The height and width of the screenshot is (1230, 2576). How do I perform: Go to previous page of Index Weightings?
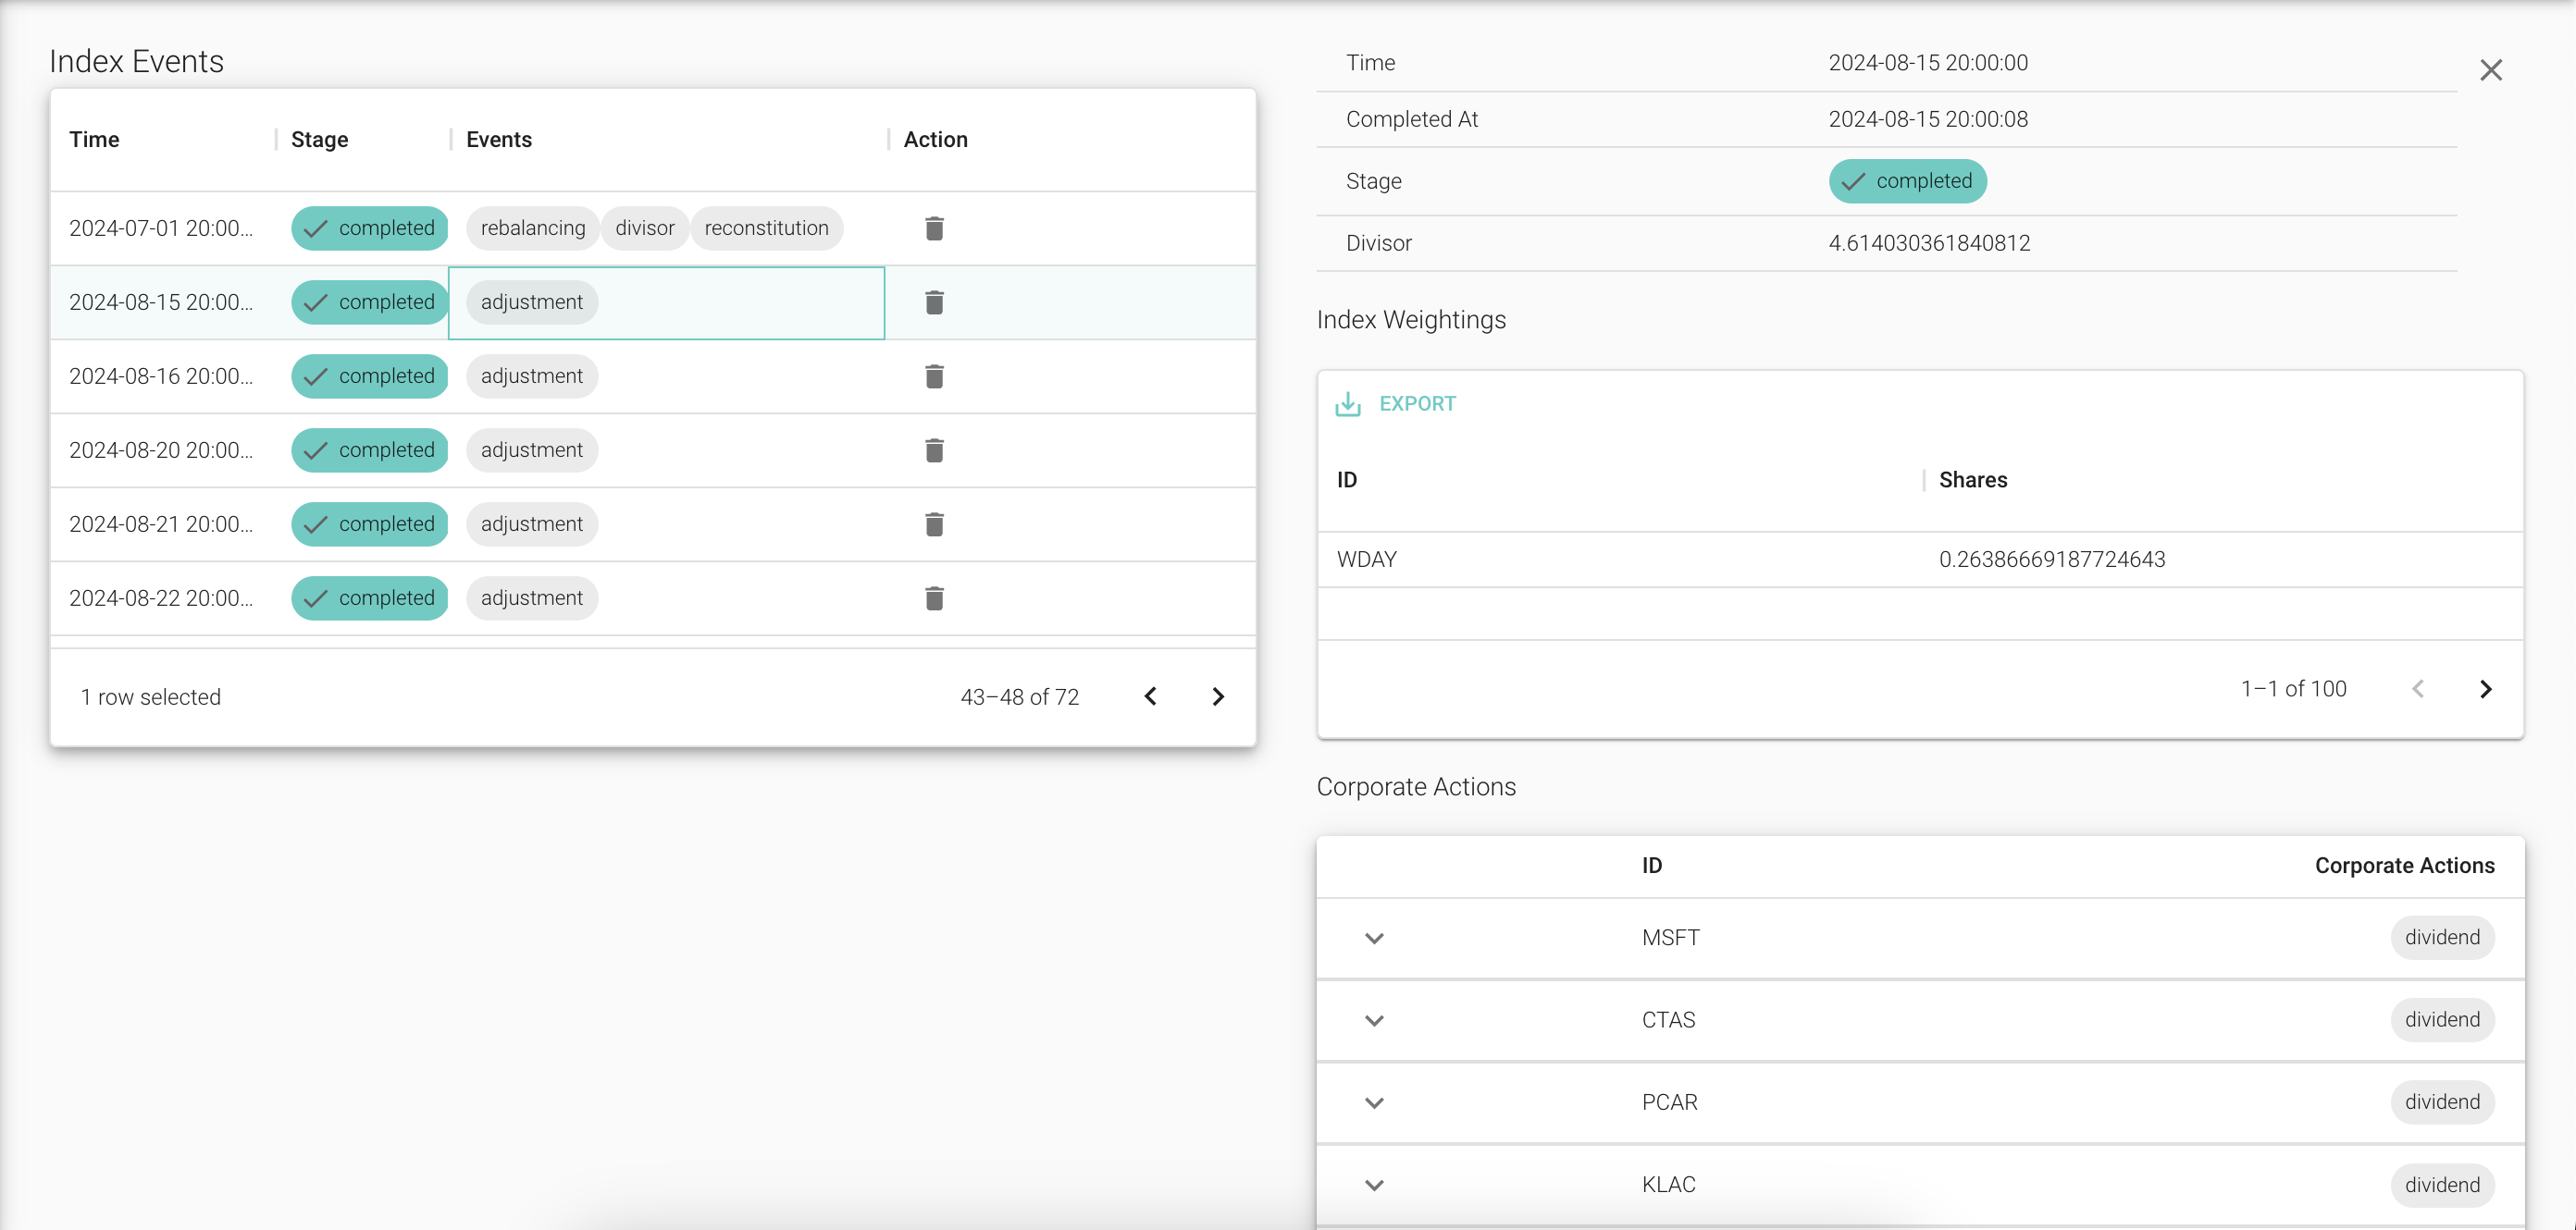click(2418, 687)
